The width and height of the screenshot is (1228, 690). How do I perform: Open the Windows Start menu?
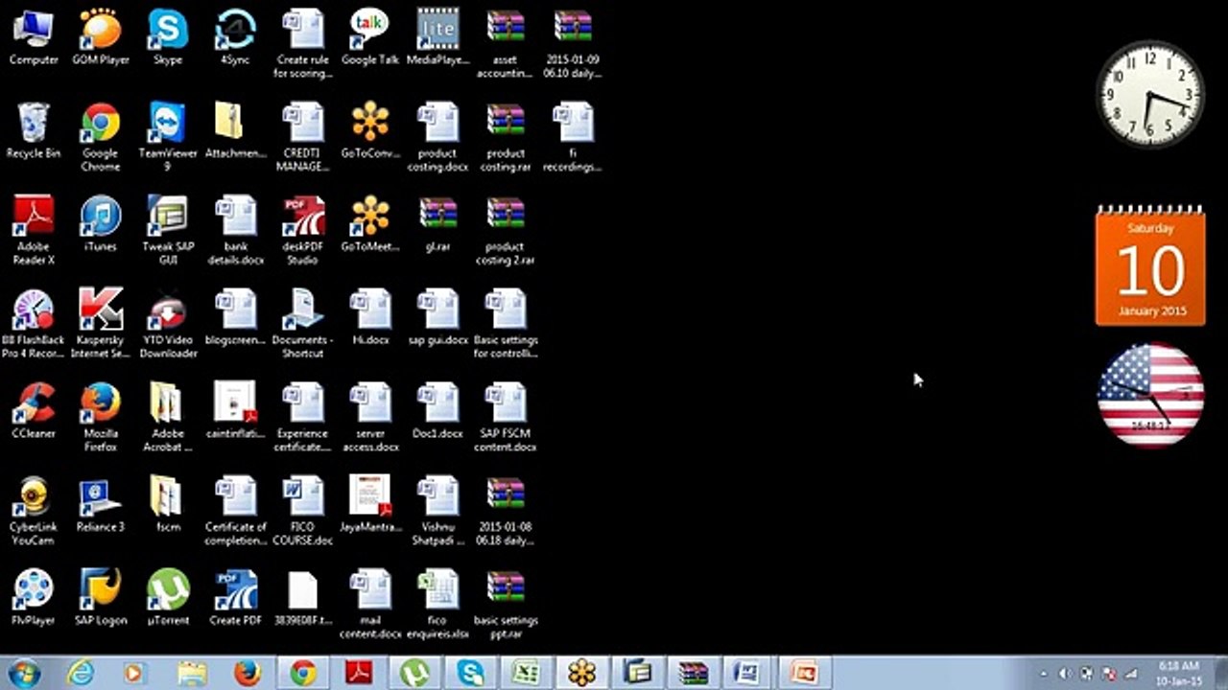coord(23,673)
